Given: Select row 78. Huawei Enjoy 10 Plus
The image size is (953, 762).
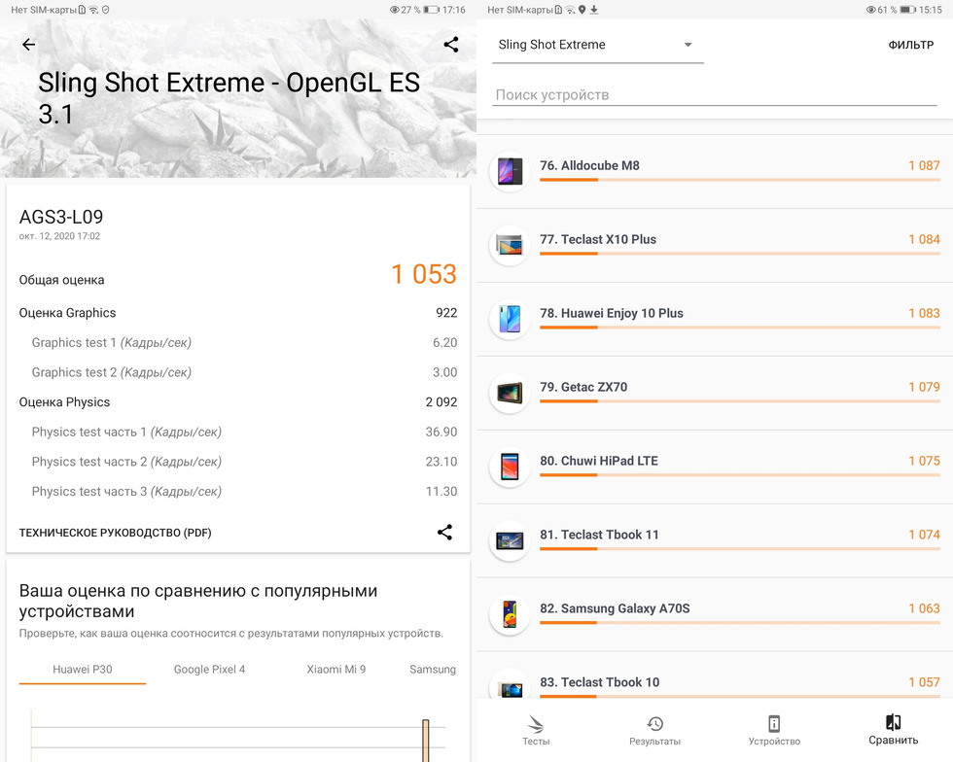Looking at the screenshot, I should pyautogui.click(x=715, y=320).
